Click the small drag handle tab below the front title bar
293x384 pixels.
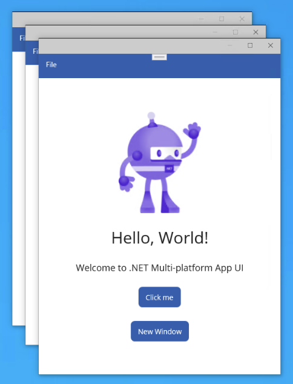[x=159, y=57]
